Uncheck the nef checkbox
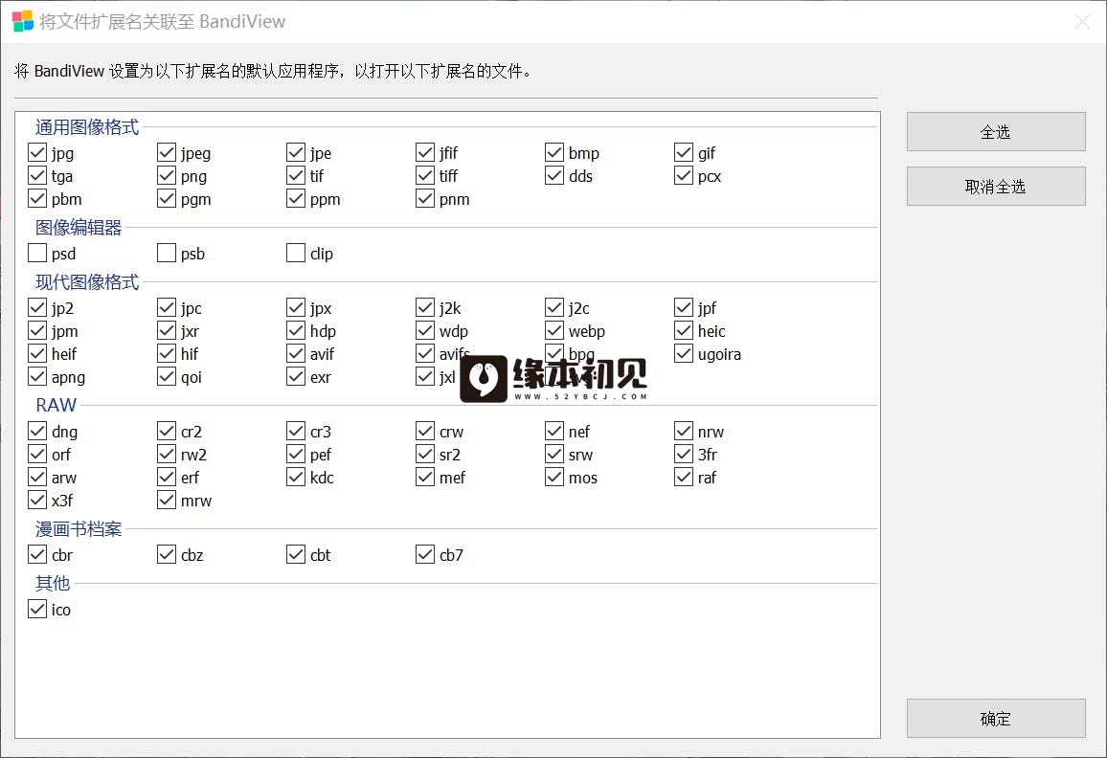This screenshot has width=1107, height=758. click(x=554, y=431)
